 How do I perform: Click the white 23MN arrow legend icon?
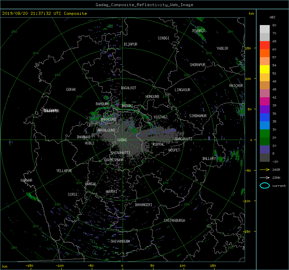click(x=265, y=178)
